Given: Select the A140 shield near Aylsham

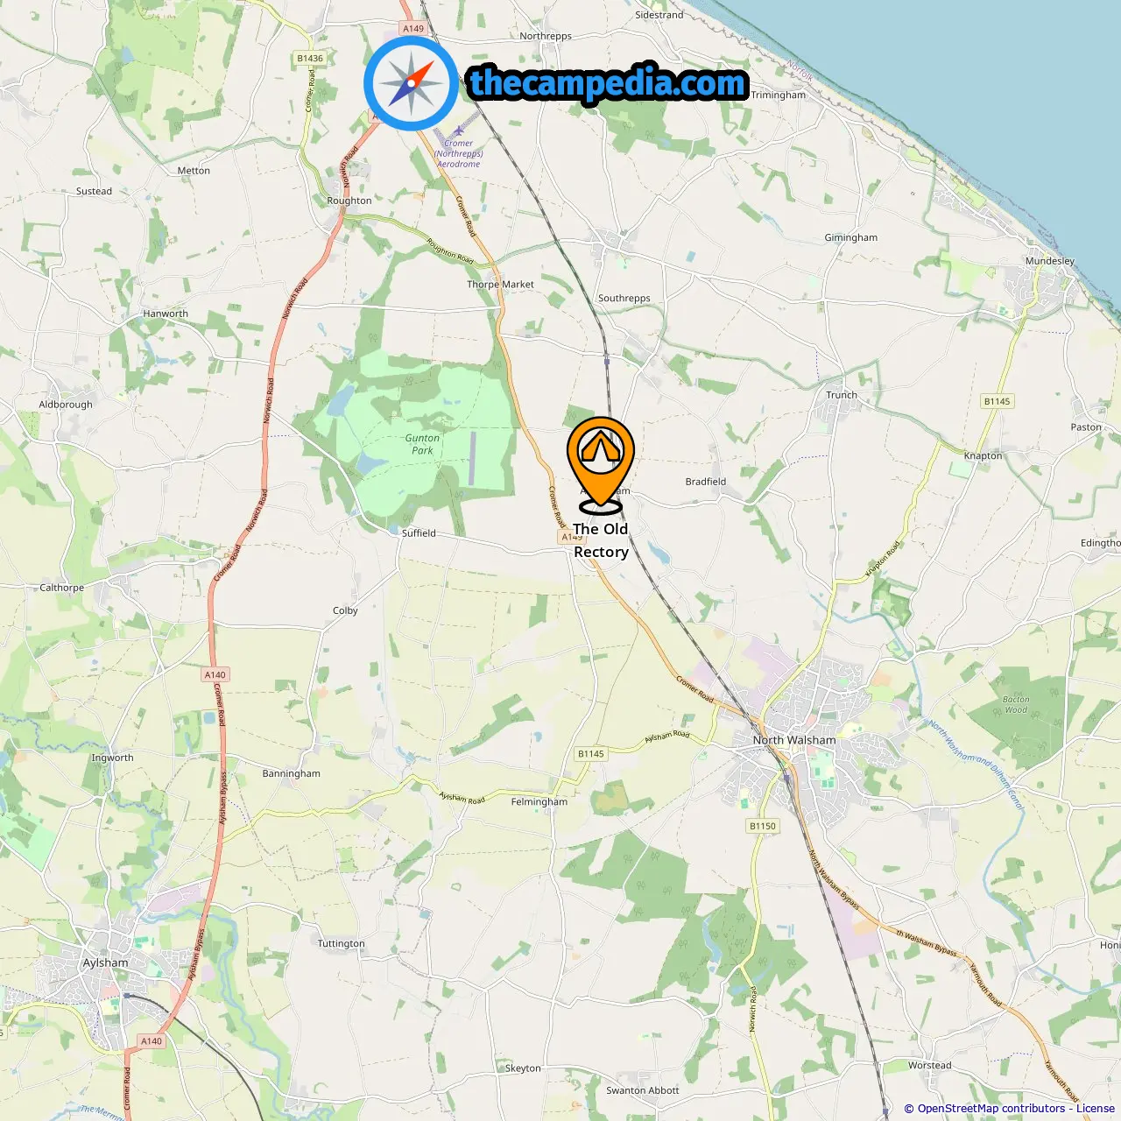Looking at the screenshot, I should (x=152, y=1041).
